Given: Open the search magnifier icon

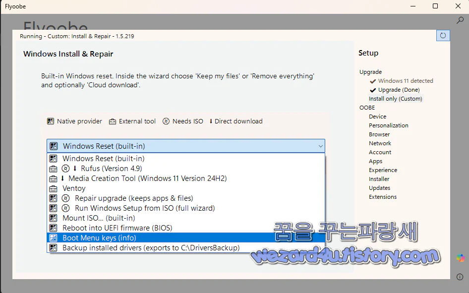Looking at the screenshot, I should (x=460, y=20).
